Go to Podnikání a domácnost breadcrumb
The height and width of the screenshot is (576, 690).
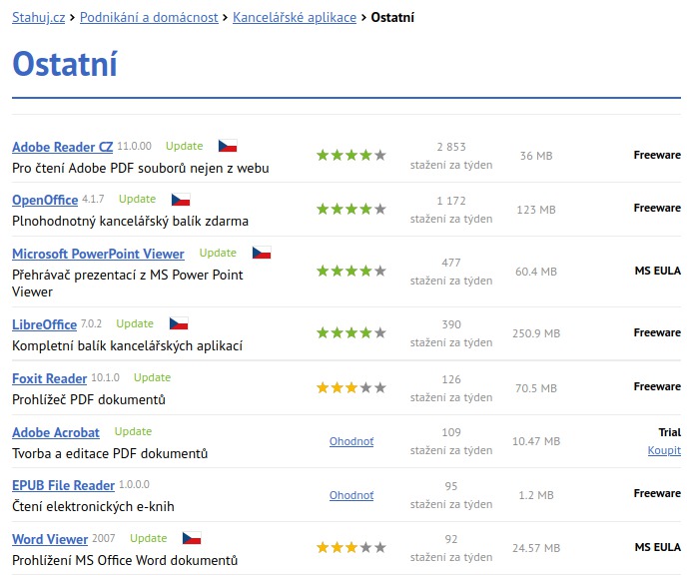149,18
